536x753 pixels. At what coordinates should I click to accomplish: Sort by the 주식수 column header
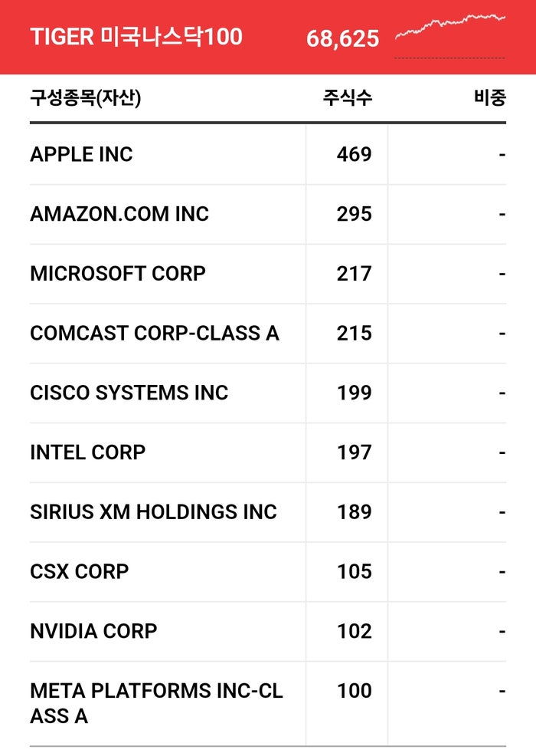[x=347, y=98]
